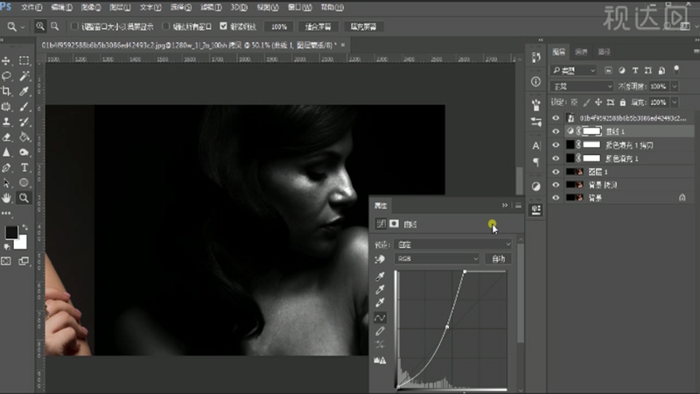Select the Eyedropper tool in the toolbox

24,91
